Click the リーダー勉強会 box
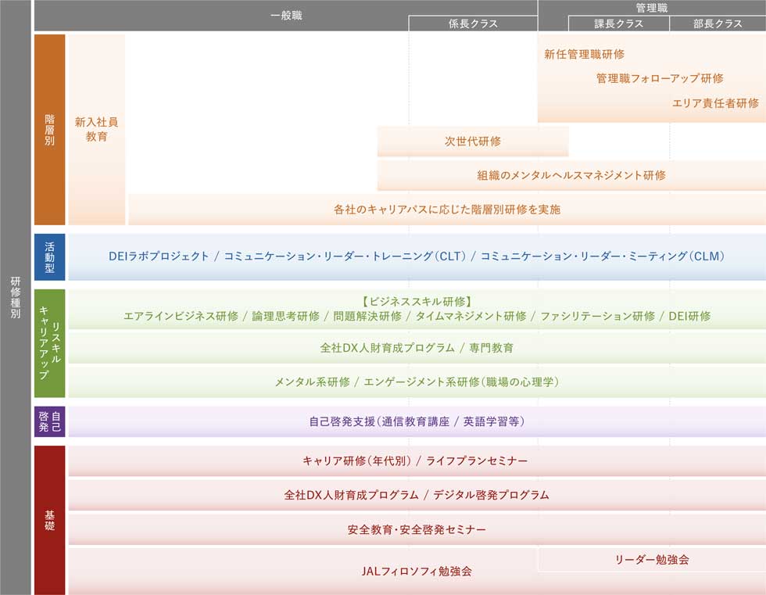The width and height of the screenshot is (766, 595). 652,560
